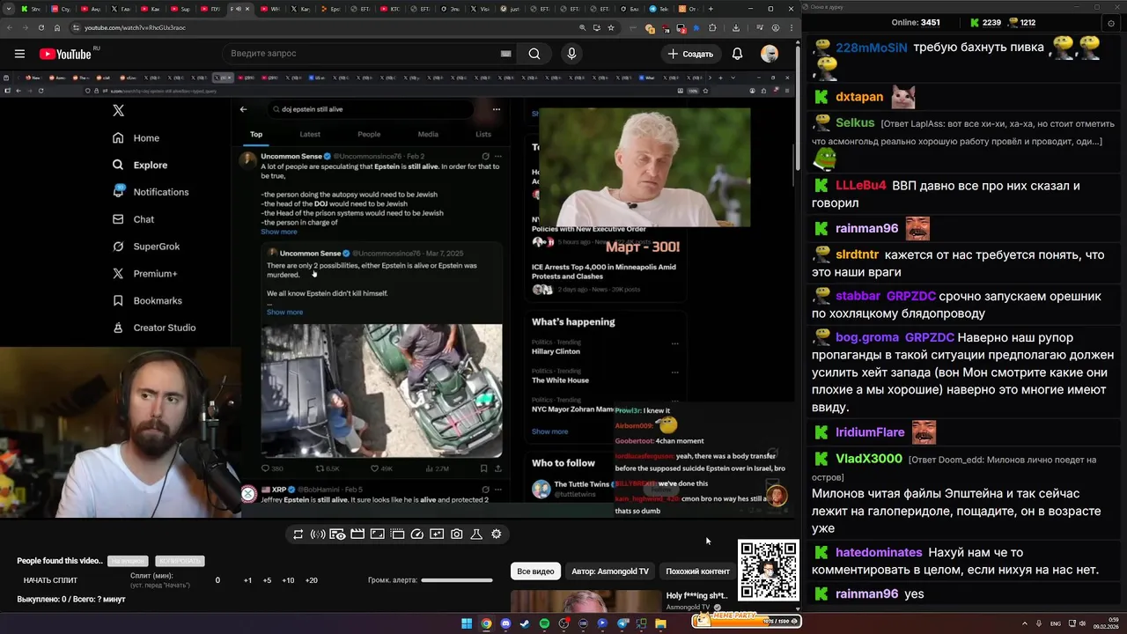
Task: Select the Похожий контент chip
Action: (x=697, y=571)
